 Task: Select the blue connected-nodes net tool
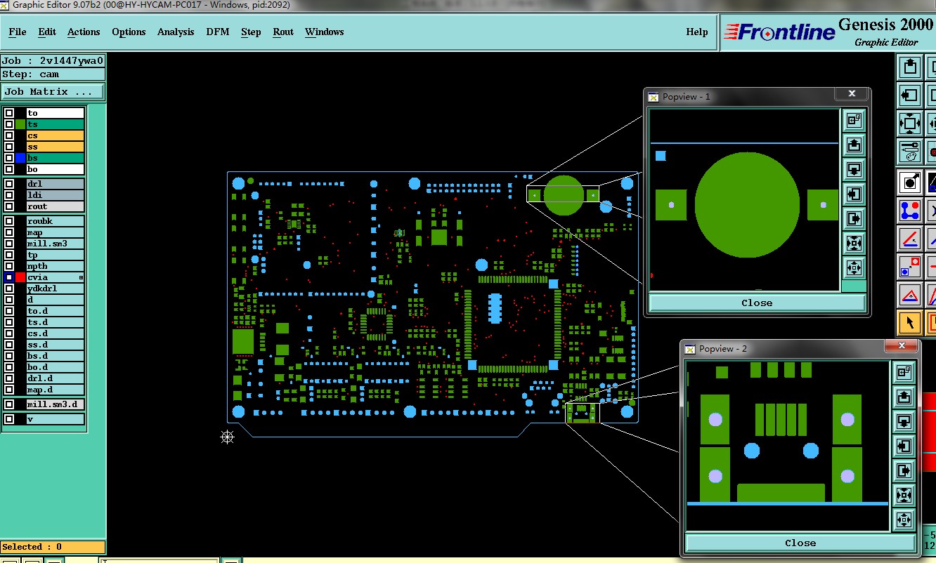[x=911, y=209]
